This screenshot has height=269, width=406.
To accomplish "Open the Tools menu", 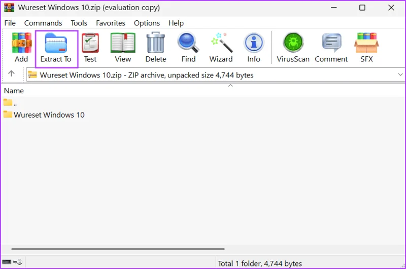I will coord(79,23).
